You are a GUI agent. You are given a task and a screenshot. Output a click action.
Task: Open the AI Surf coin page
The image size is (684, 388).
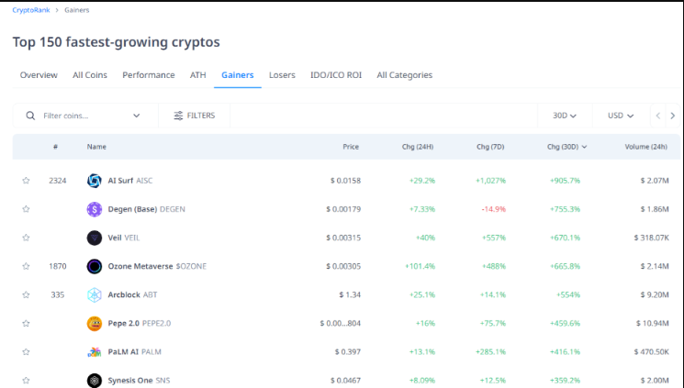[x=130, y=181]
